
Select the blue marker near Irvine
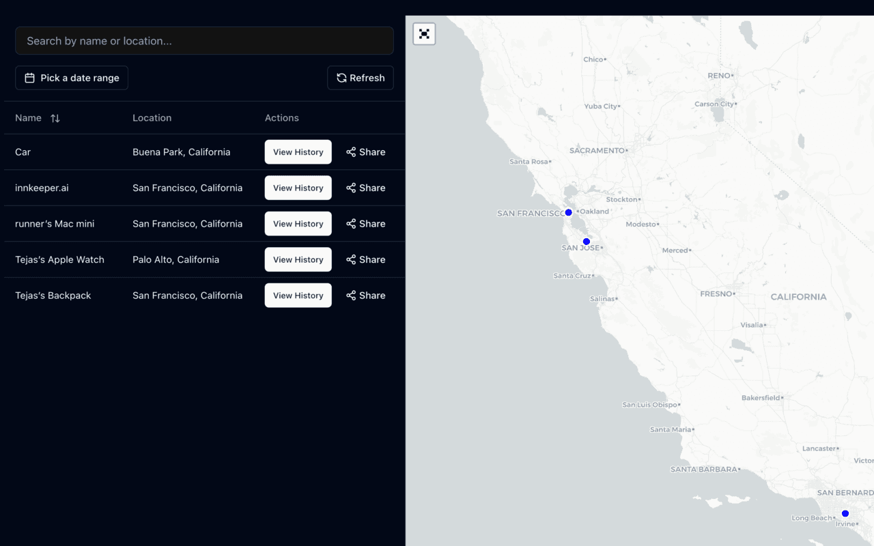click(x=845, y=513)
